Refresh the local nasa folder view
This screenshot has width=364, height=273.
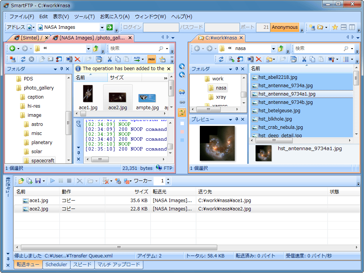click(x=221, y=59)
